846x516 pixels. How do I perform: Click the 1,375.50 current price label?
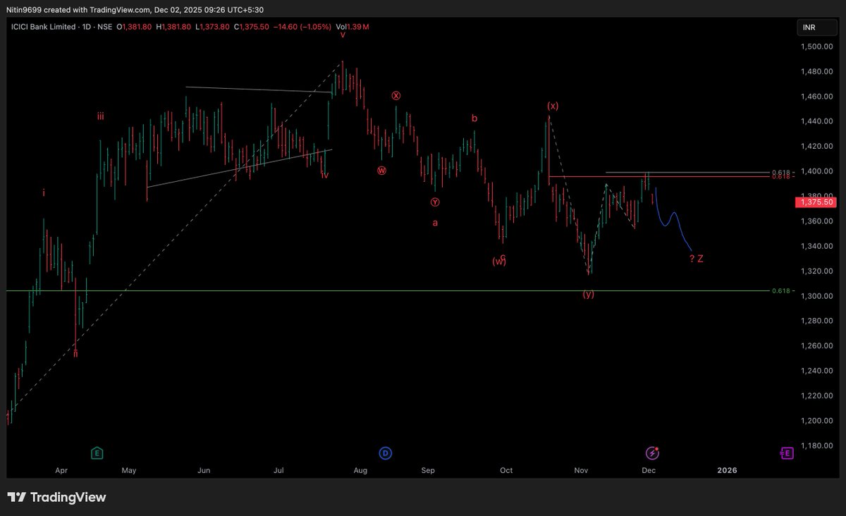coord(816,202)
